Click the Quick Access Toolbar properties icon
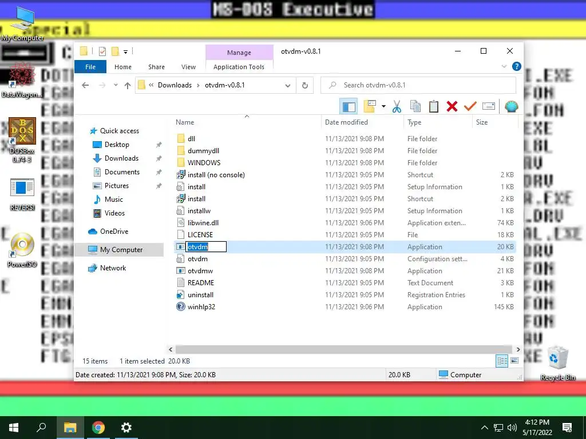 pos(102,51)
